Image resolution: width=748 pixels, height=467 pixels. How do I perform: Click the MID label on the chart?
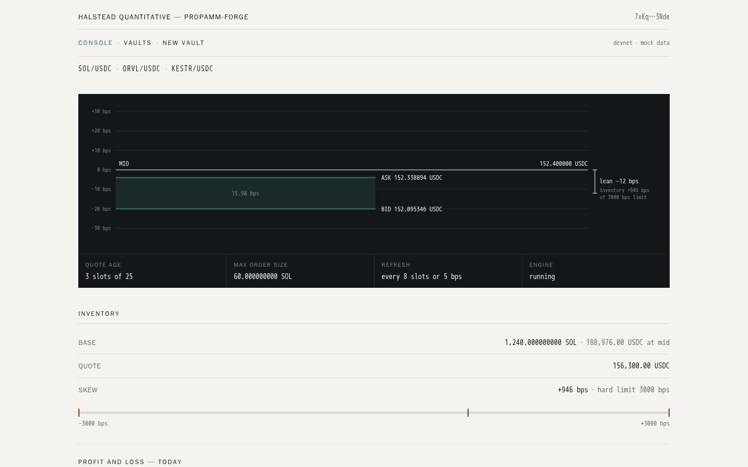(x=124, y=164)
